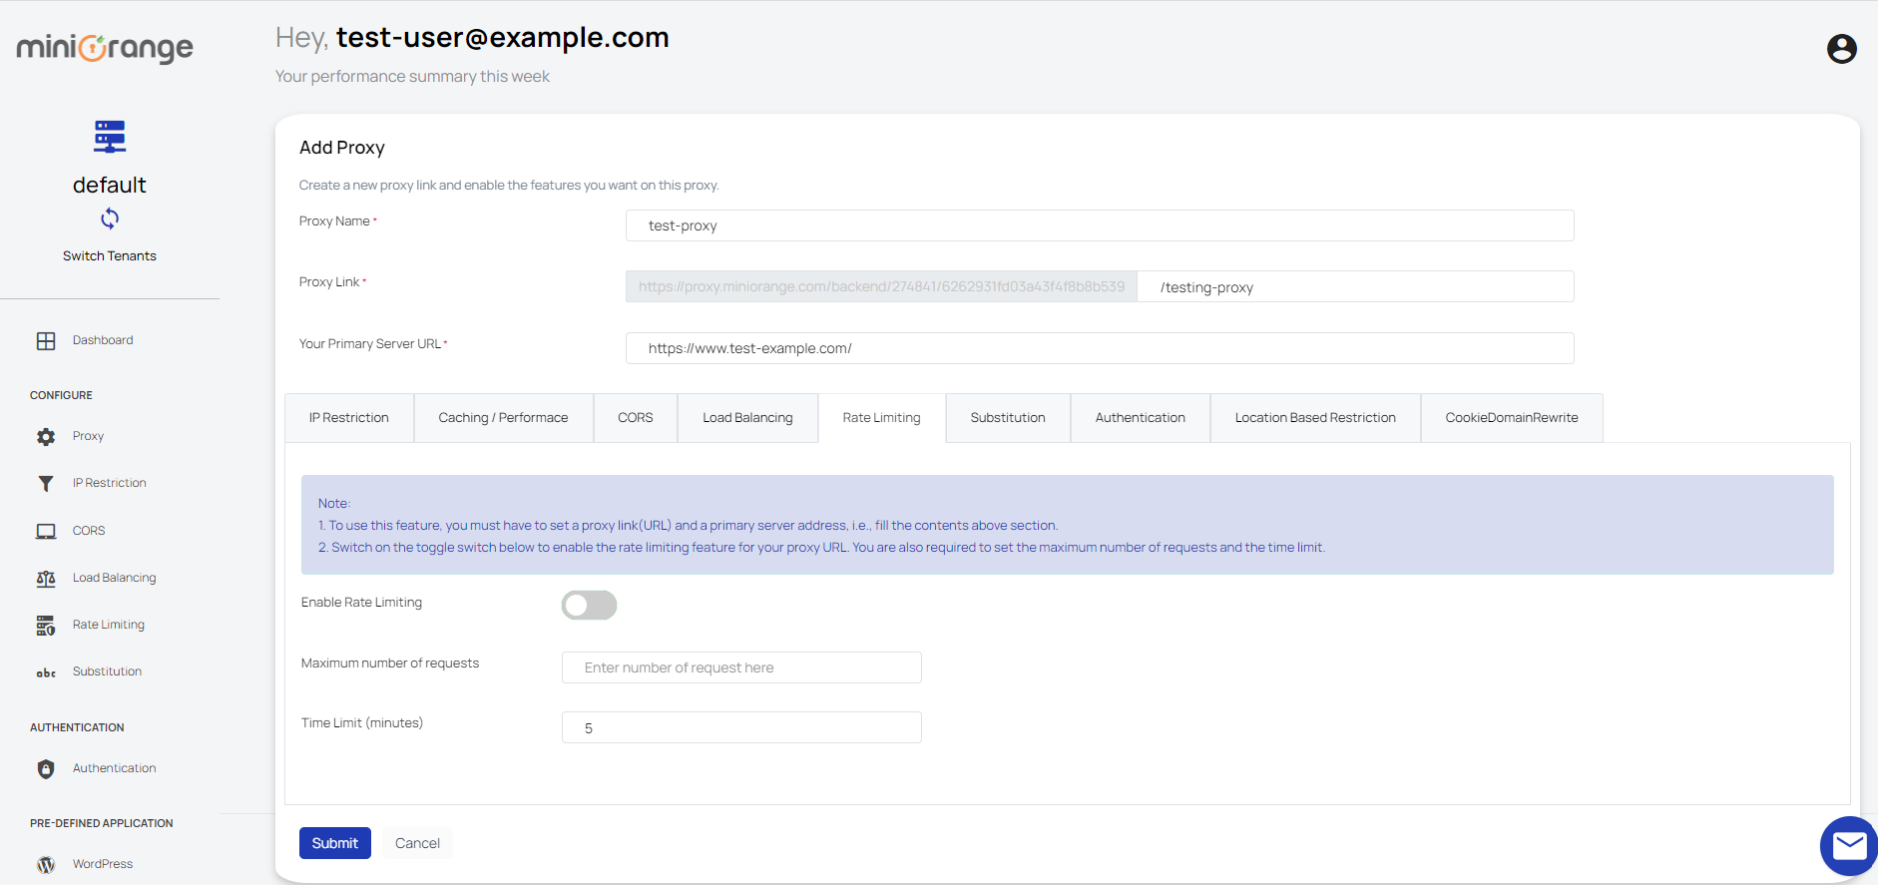Toggle the Enable Rate Limiting switch
This screenshot has width=1878, height=885.
click(589, 605)
